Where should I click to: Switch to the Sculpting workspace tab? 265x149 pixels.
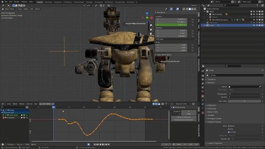coord(58,2)
